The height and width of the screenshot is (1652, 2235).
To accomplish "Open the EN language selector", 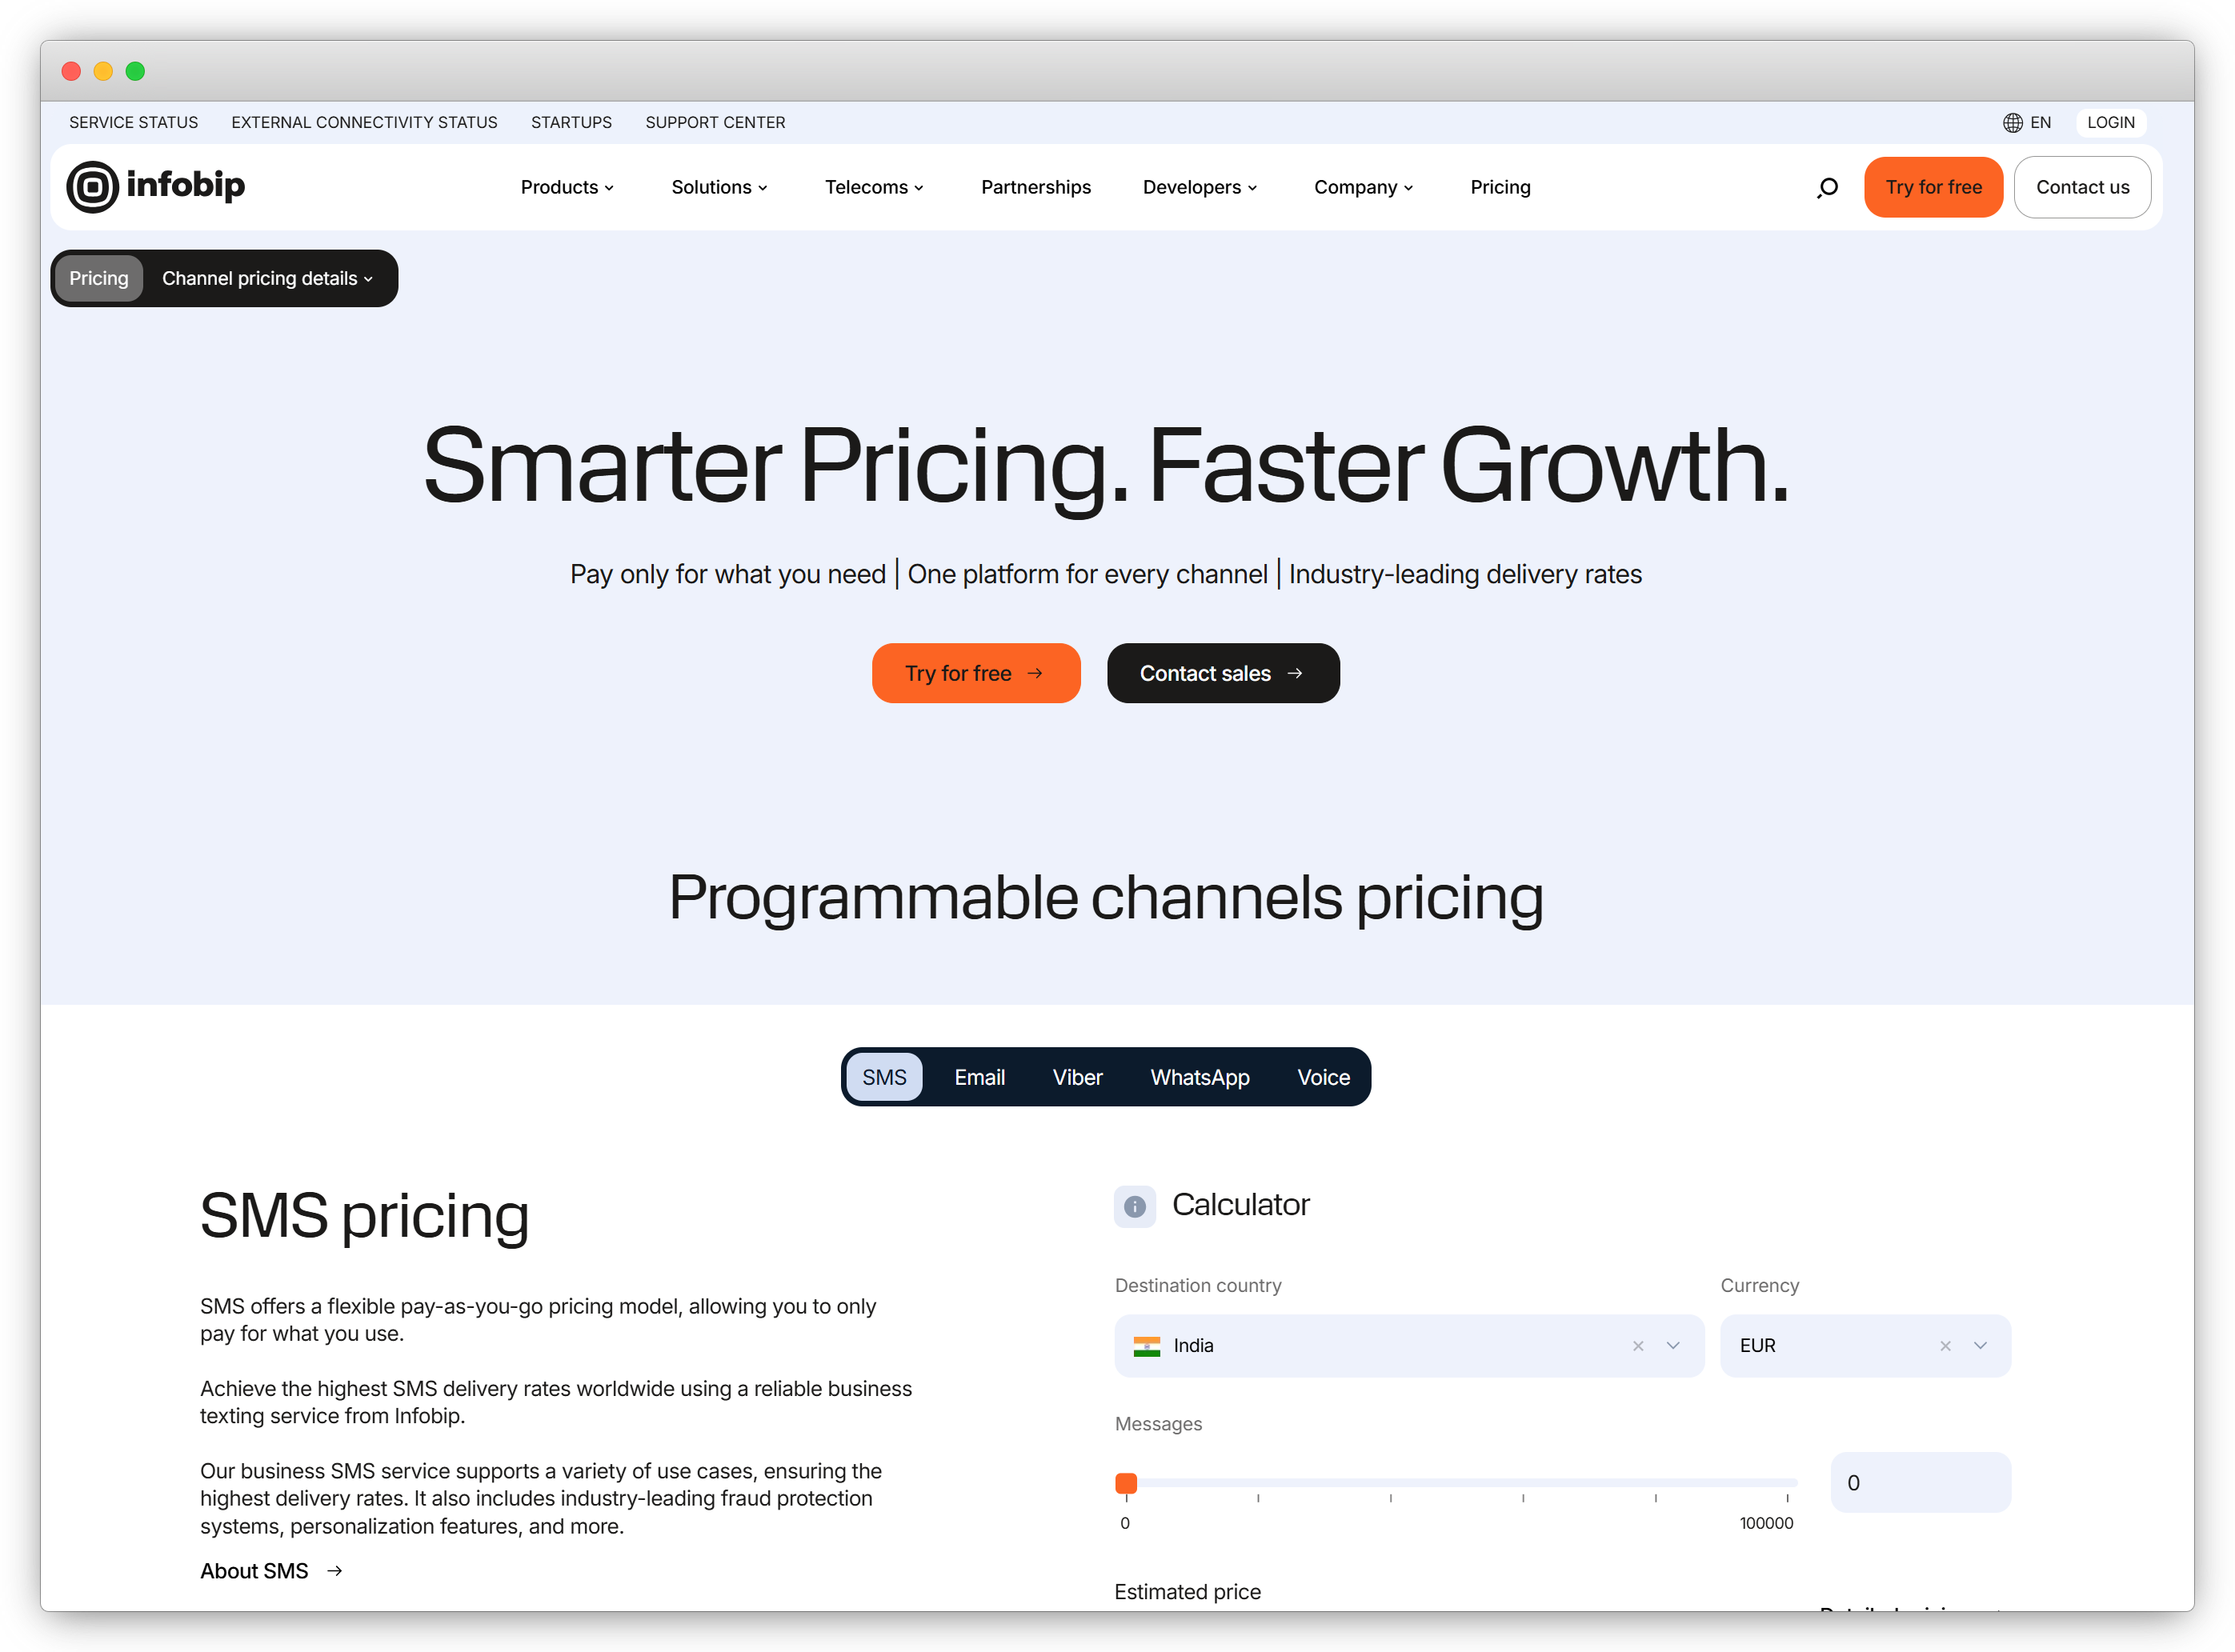I will coord(2026,122).
